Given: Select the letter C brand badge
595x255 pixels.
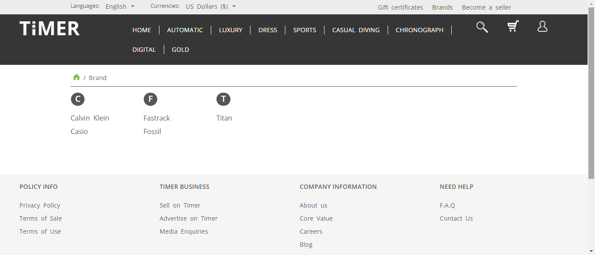Looking at the screenshot, I should tap(78, 99).
